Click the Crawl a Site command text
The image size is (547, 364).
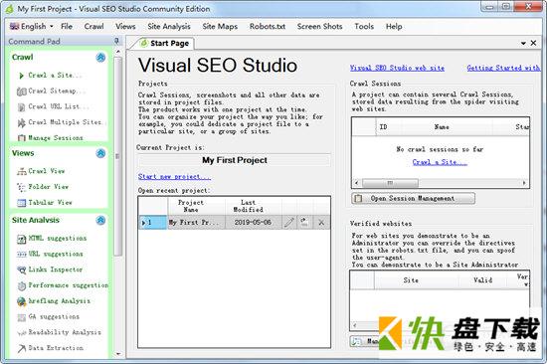pyautogui.click(x=55, y=76)
